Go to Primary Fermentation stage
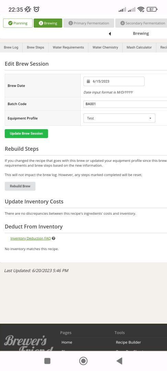This screenshot has width=167, height=371. [89, 23]
